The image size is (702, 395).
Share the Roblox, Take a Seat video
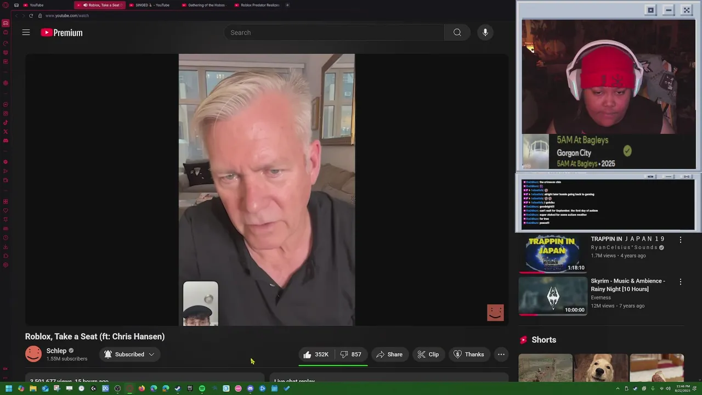pyautogui.click(x=389, y=354)
